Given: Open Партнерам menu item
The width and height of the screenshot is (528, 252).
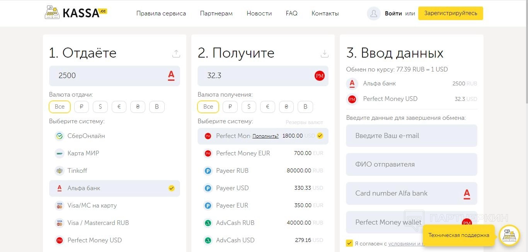Looking at the screenshot, I should [216, 14].
